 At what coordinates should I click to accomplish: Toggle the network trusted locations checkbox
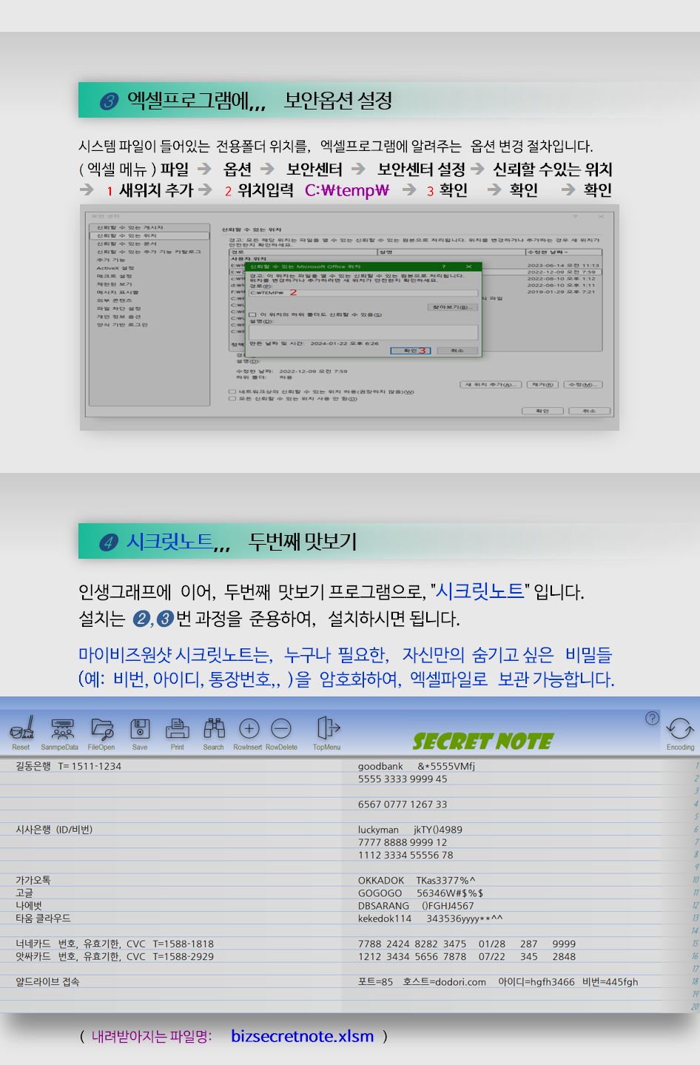[x=232, y=392]
